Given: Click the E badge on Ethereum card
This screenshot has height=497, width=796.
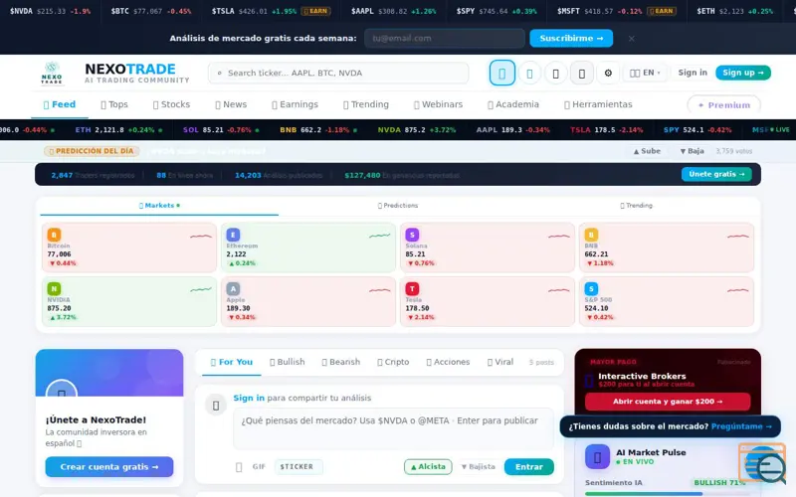Looking at the screenshot, I should click(233, 235).
